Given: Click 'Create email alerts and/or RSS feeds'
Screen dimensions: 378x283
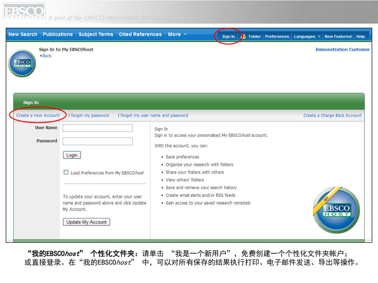Looking at the screenshot, I should 200,195.
